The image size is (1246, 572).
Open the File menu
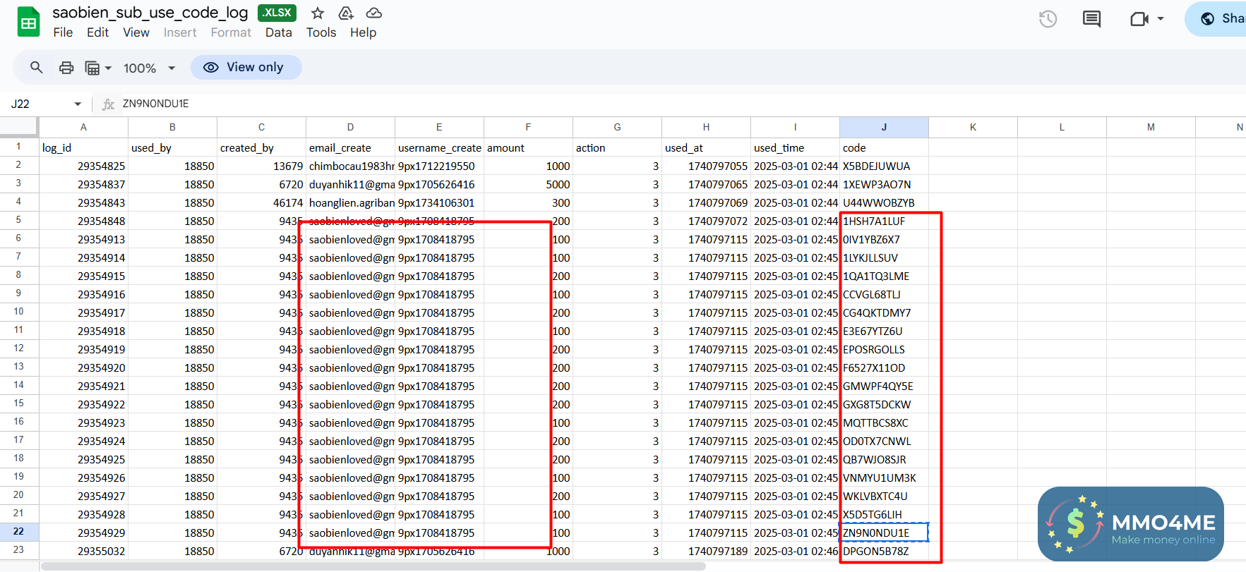coord(63,32)
